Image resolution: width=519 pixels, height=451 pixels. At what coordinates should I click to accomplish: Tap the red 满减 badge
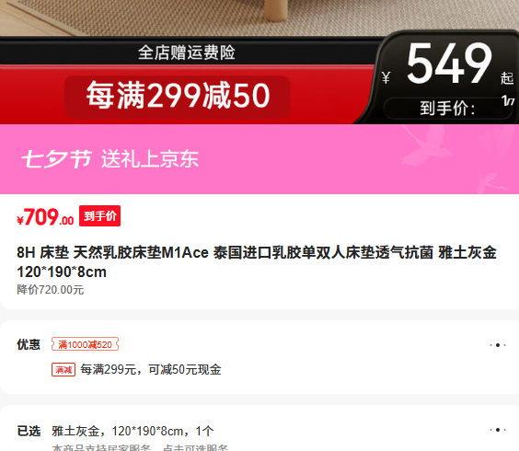coord(63,369)
